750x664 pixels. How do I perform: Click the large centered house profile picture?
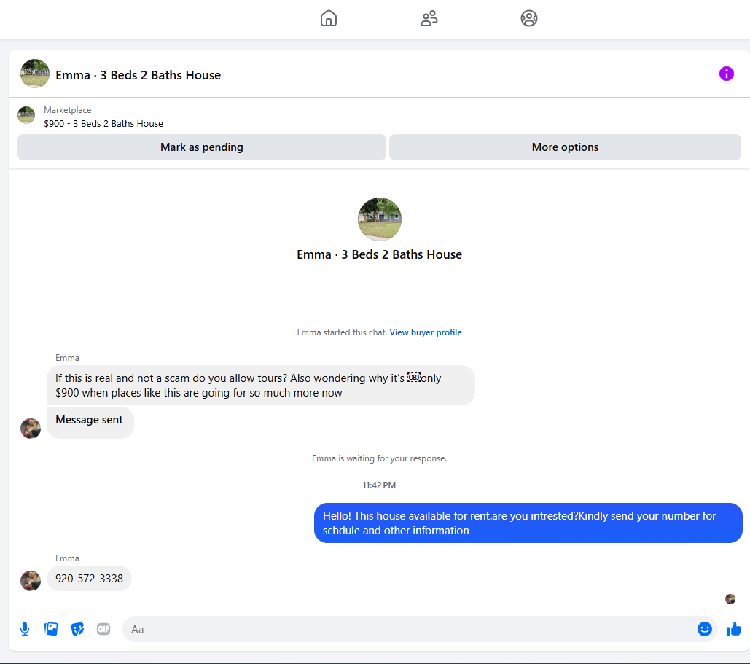[x=380, y=219]
